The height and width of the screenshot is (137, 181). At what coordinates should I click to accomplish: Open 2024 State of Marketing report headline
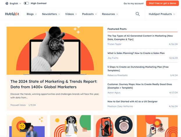tap(54, 84)
